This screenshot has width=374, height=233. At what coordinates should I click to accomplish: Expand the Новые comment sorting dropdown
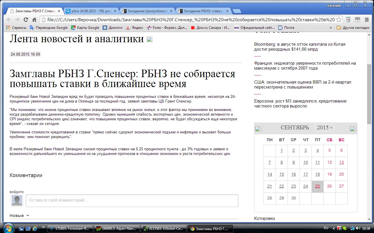[20, 216]
